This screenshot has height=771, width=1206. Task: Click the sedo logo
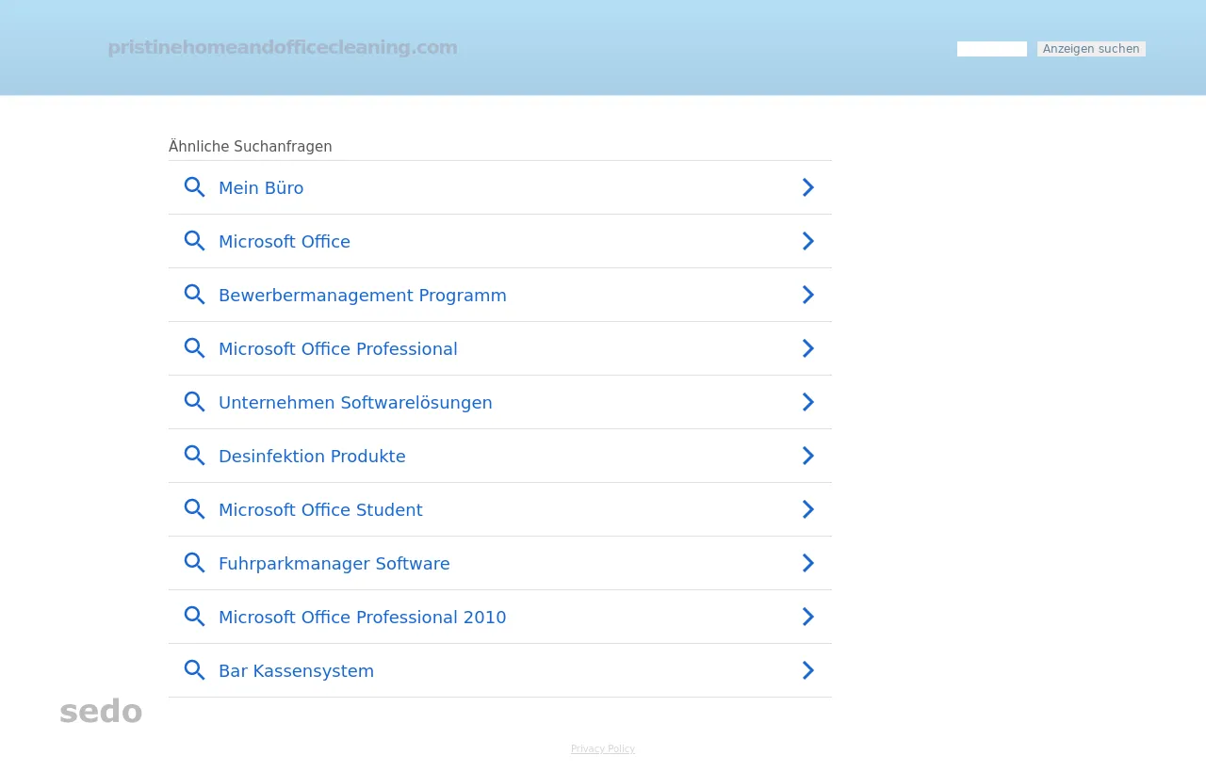click(101, 711)
